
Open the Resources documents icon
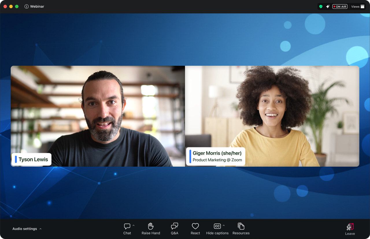pyautogui.click(x=241, y=226)
